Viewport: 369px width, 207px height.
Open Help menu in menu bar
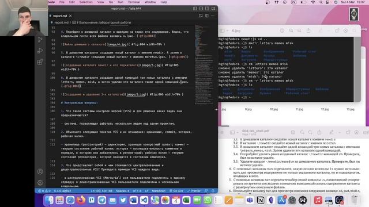(x=164, y=2)
